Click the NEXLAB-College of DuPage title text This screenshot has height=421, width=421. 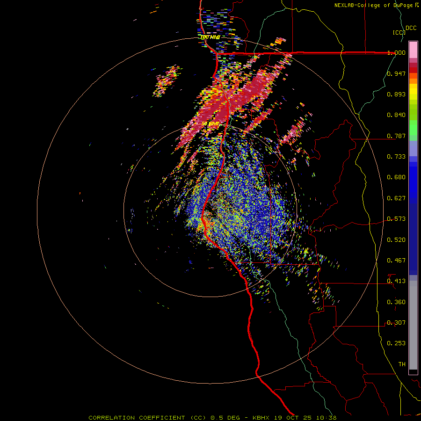tap(377, 5)
